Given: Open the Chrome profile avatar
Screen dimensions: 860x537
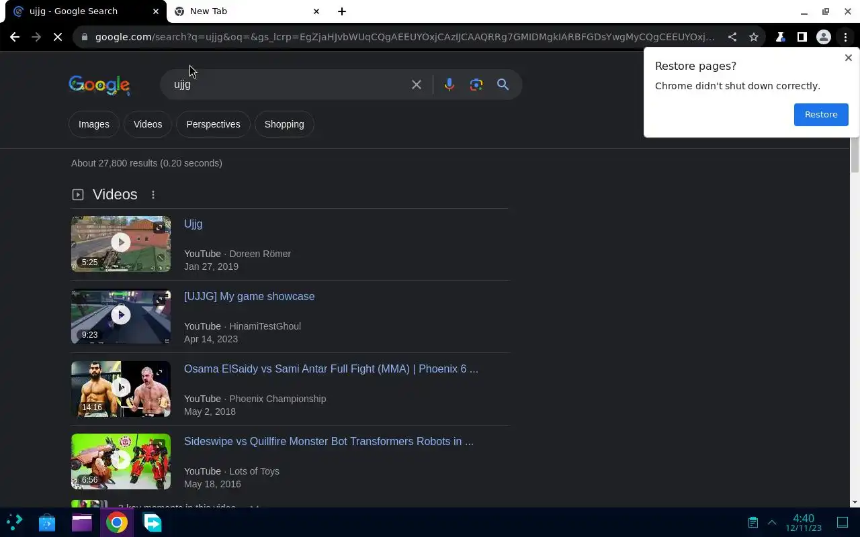Looking at the screenshot, I should coord(824,37).
